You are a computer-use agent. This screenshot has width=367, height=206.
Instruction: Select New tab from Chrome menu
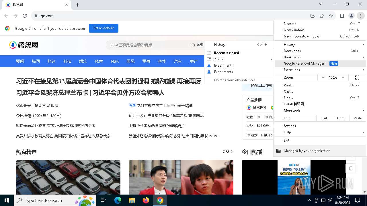coord(320,24)
